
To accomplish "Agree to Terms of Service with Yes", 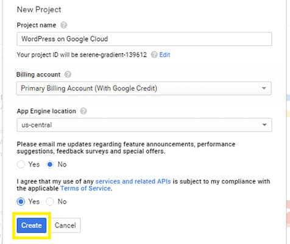I will point(21,201).
